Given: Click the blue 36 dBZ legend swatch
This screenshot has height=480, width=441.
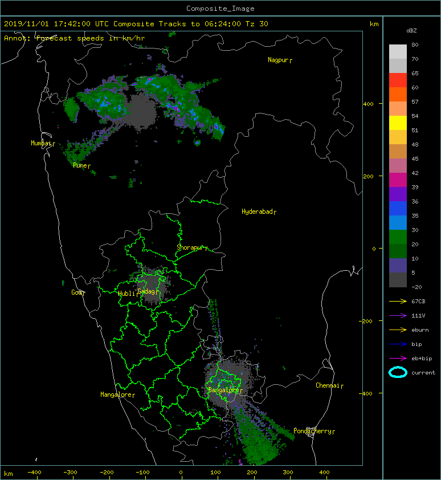Looking at the screenshot, I should tap(398, 208).
